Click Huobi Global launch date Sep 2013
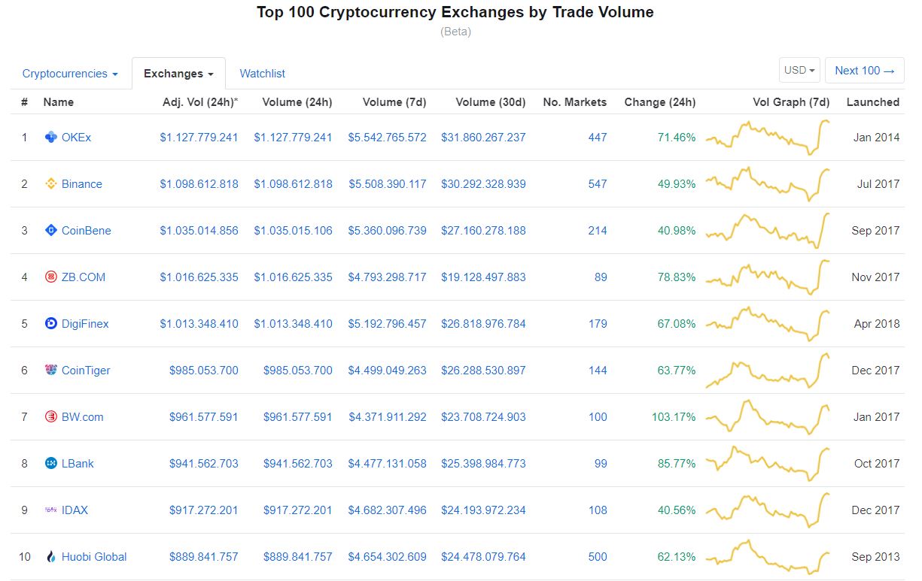This screenshot has height=581, width=922. coord(875,557)
